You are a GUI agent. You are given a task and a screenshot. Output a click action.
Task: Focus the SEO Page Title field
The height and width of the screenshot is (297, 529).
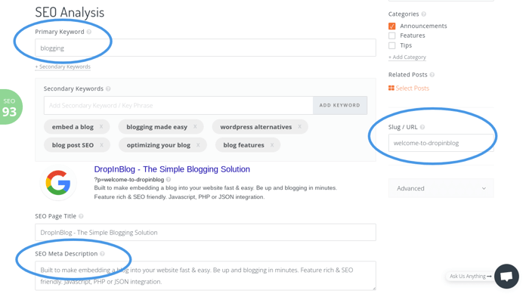pyautogui.click(x=206, y=232)
